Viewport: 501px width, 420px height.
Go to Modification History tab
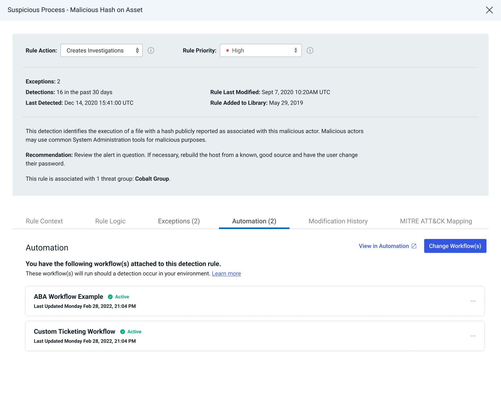point(338,221)
